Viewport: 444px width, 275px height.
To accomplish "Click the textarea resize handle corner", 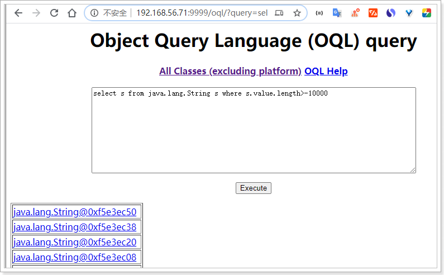I will pos(413,170).
